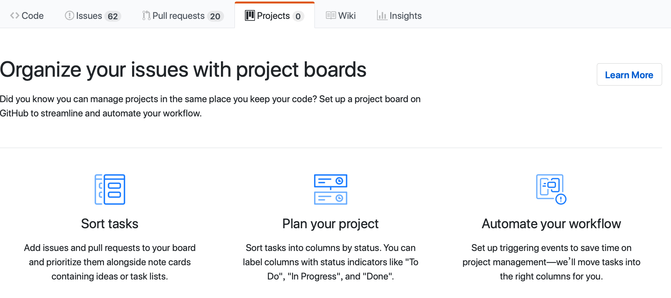Click the 'Sort tasks' heading text

110,224
